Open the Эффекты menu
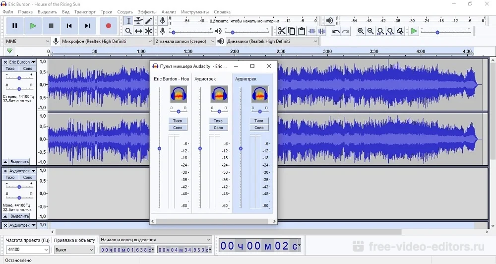The height and width of the screenshot is (264, 496). pos(147,11)
